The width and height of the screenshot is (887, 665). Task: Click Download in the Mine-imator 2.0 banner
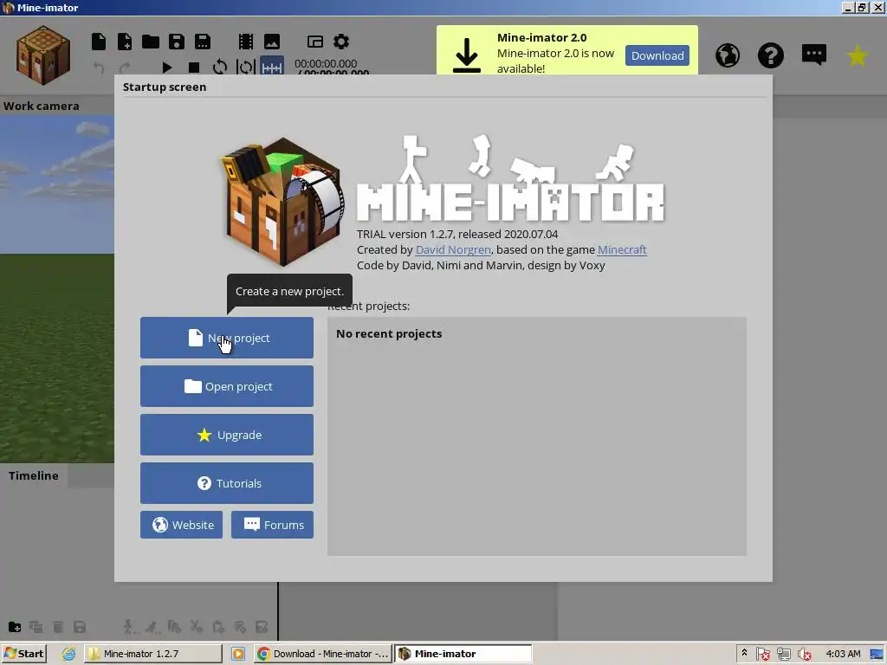point(657,55)
